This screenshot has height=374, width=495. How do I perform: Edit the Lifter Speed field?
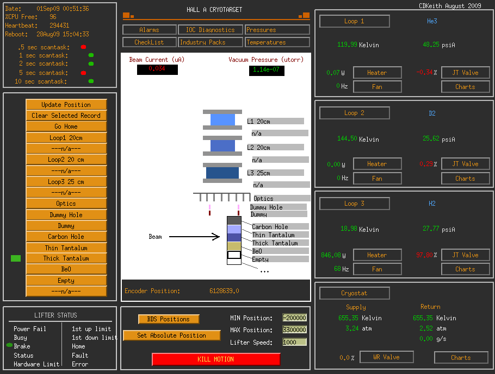pos(294,342)
